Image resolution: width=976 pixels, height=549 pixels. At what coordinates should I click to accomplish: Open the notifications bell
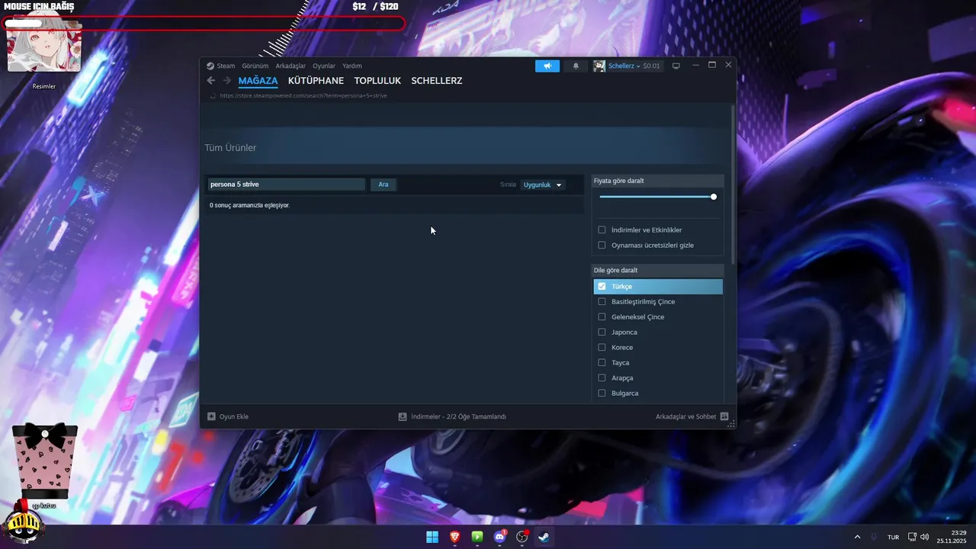[x=576, y=66]
